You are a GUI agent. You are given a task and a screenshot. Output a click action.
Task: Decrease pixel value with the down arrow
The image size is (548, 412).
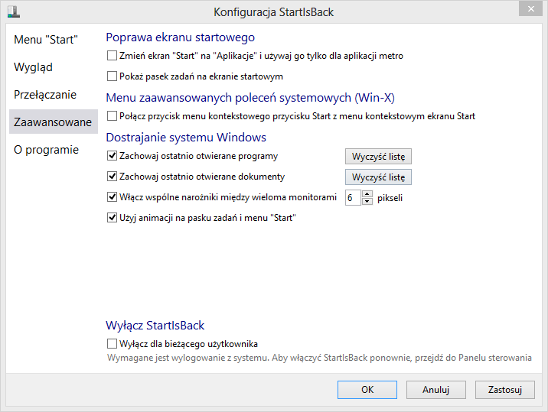point(367,202)
